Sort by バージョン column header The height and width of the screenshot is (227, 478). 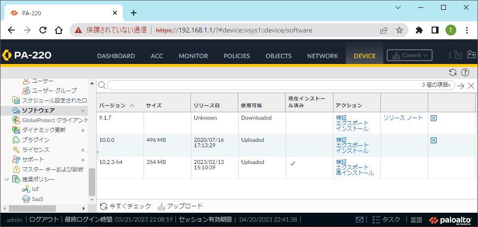coord(112,105)
